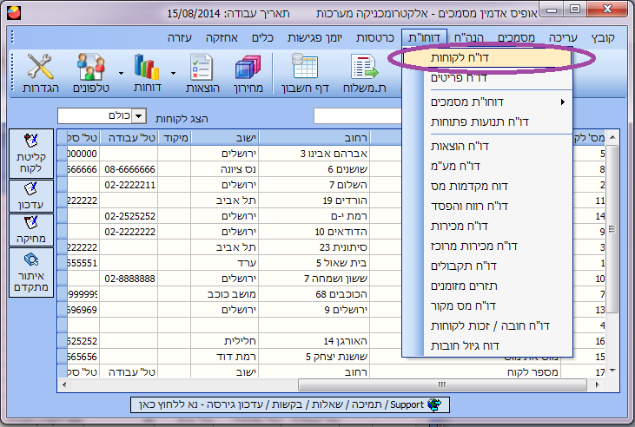Image resolution: width=635 pixels, height=427 pixels.
Task: Click the קליטת לקוח add customer button
Action: point(31,154)
